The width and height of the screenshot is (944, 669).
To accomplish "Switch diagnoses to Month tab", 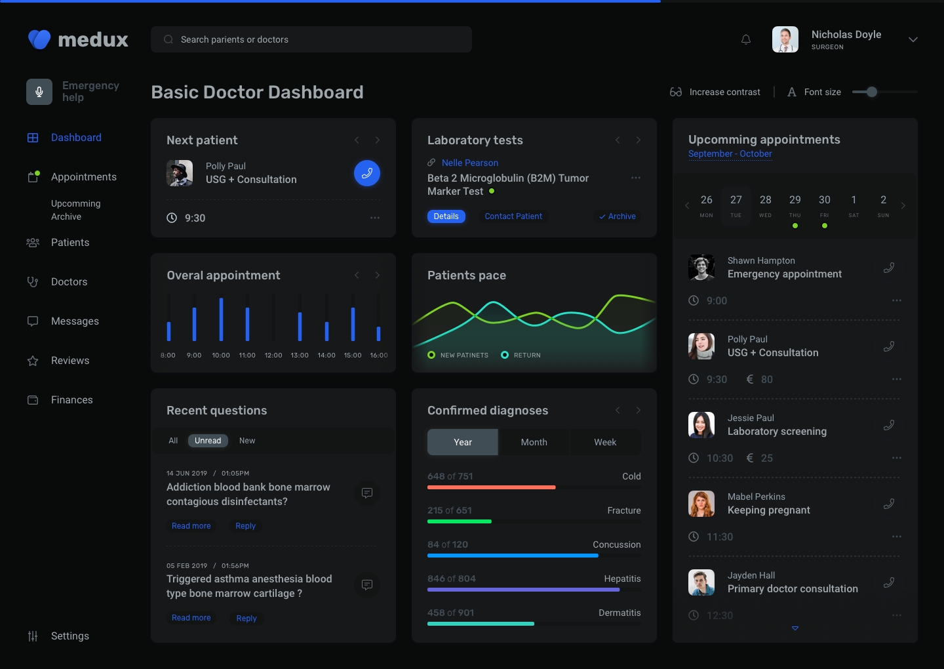I will (534, 442).
